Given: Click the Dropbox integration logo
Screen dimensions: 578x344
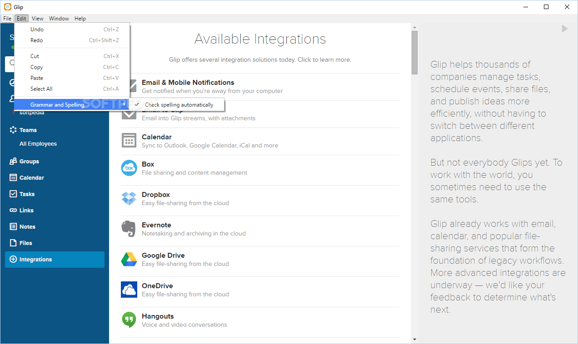Looking at the screenshot, I should point(129,198).
